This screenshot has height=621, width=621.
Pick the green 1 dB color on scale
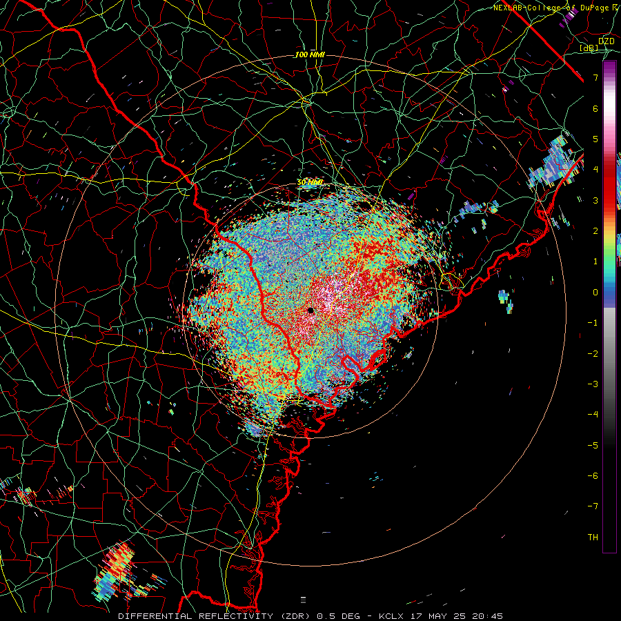(609, 261)
